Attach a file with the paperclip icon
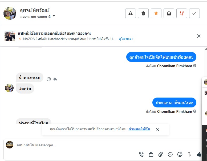Viewport: 207px width, 161px height. coord(161,154)
